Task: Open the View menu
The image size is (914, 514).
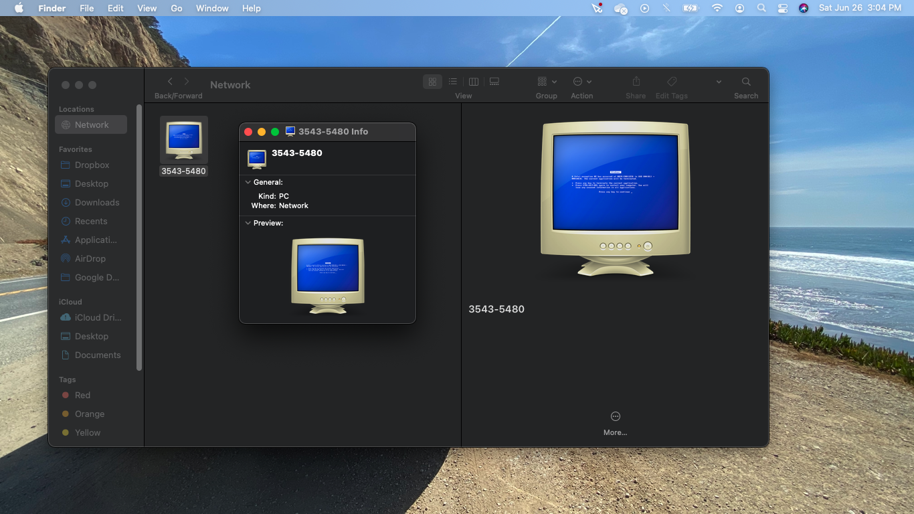Action: (147, 8)
